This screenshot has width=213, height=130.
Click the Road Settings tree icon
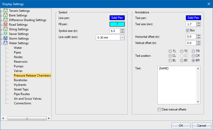pos(6,25)
